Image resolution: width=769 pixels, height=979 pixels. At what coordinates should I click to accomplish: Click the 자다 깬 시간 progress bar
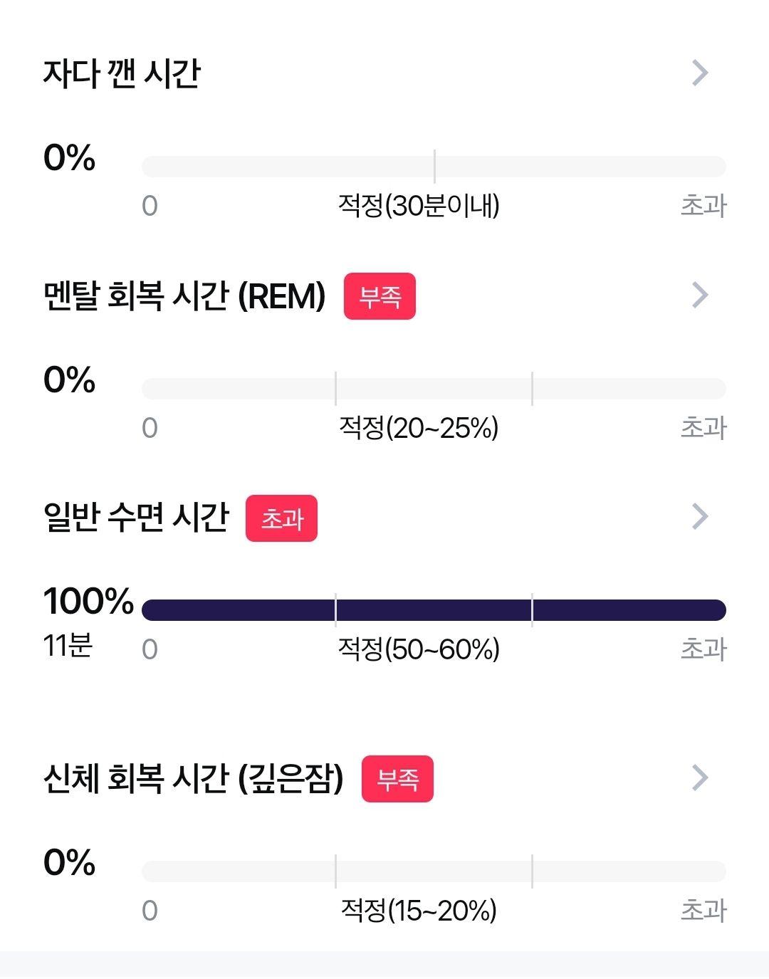click(434, 167)
